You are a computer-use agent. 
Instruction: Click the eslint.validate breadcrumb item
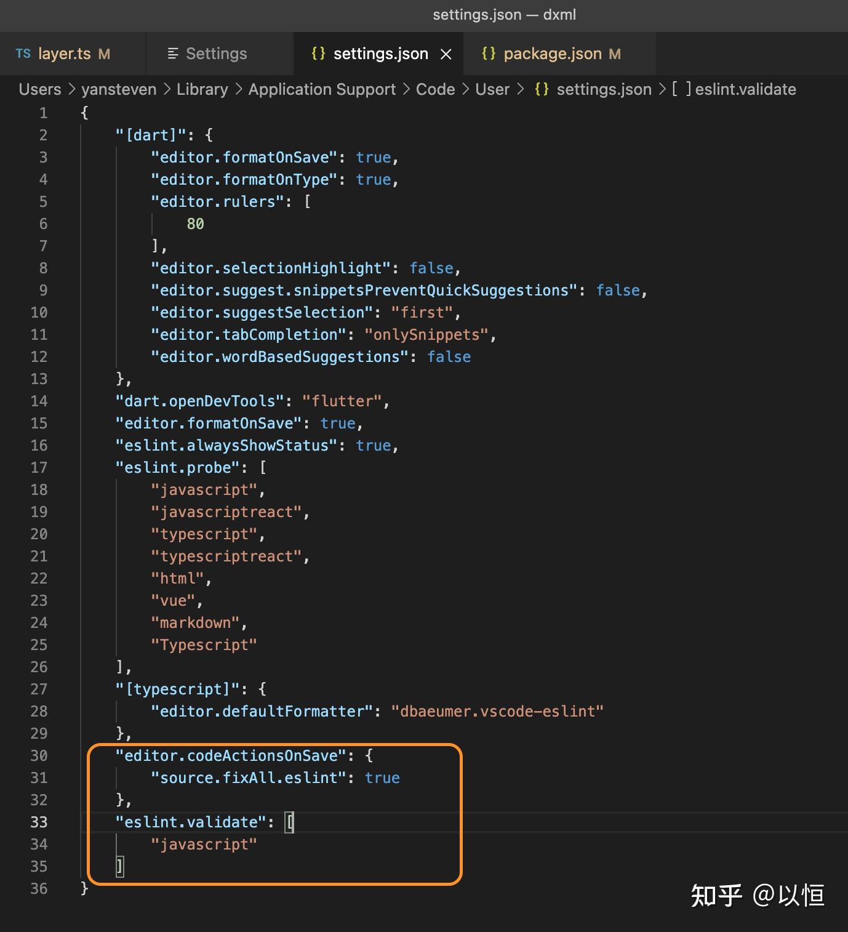(745, 89)
